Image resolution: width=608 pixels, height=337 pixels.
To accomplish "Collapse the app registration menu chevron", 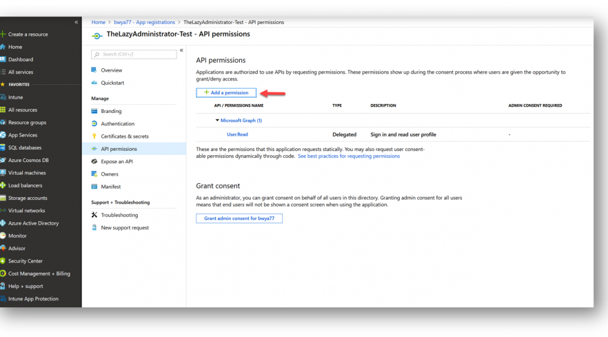I will click(181, 50).
